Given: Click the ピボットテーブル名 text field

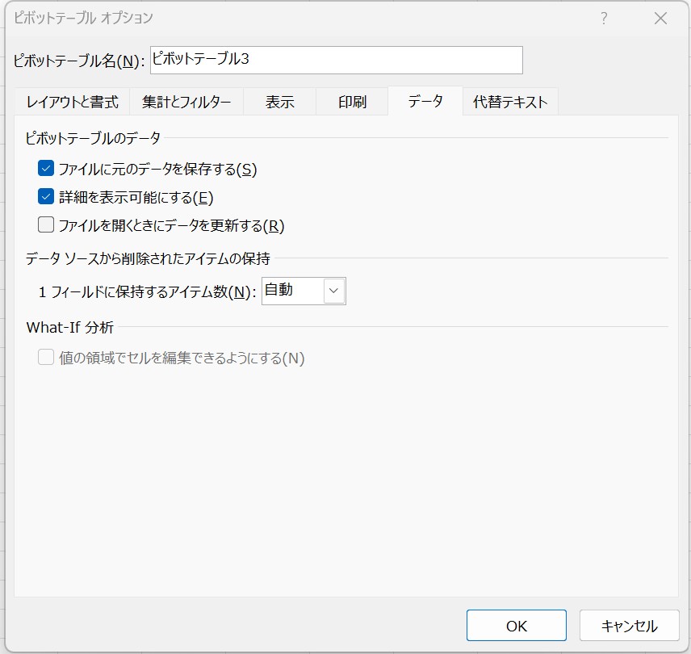Looking at the screenshot, I should tap(336, 60).
